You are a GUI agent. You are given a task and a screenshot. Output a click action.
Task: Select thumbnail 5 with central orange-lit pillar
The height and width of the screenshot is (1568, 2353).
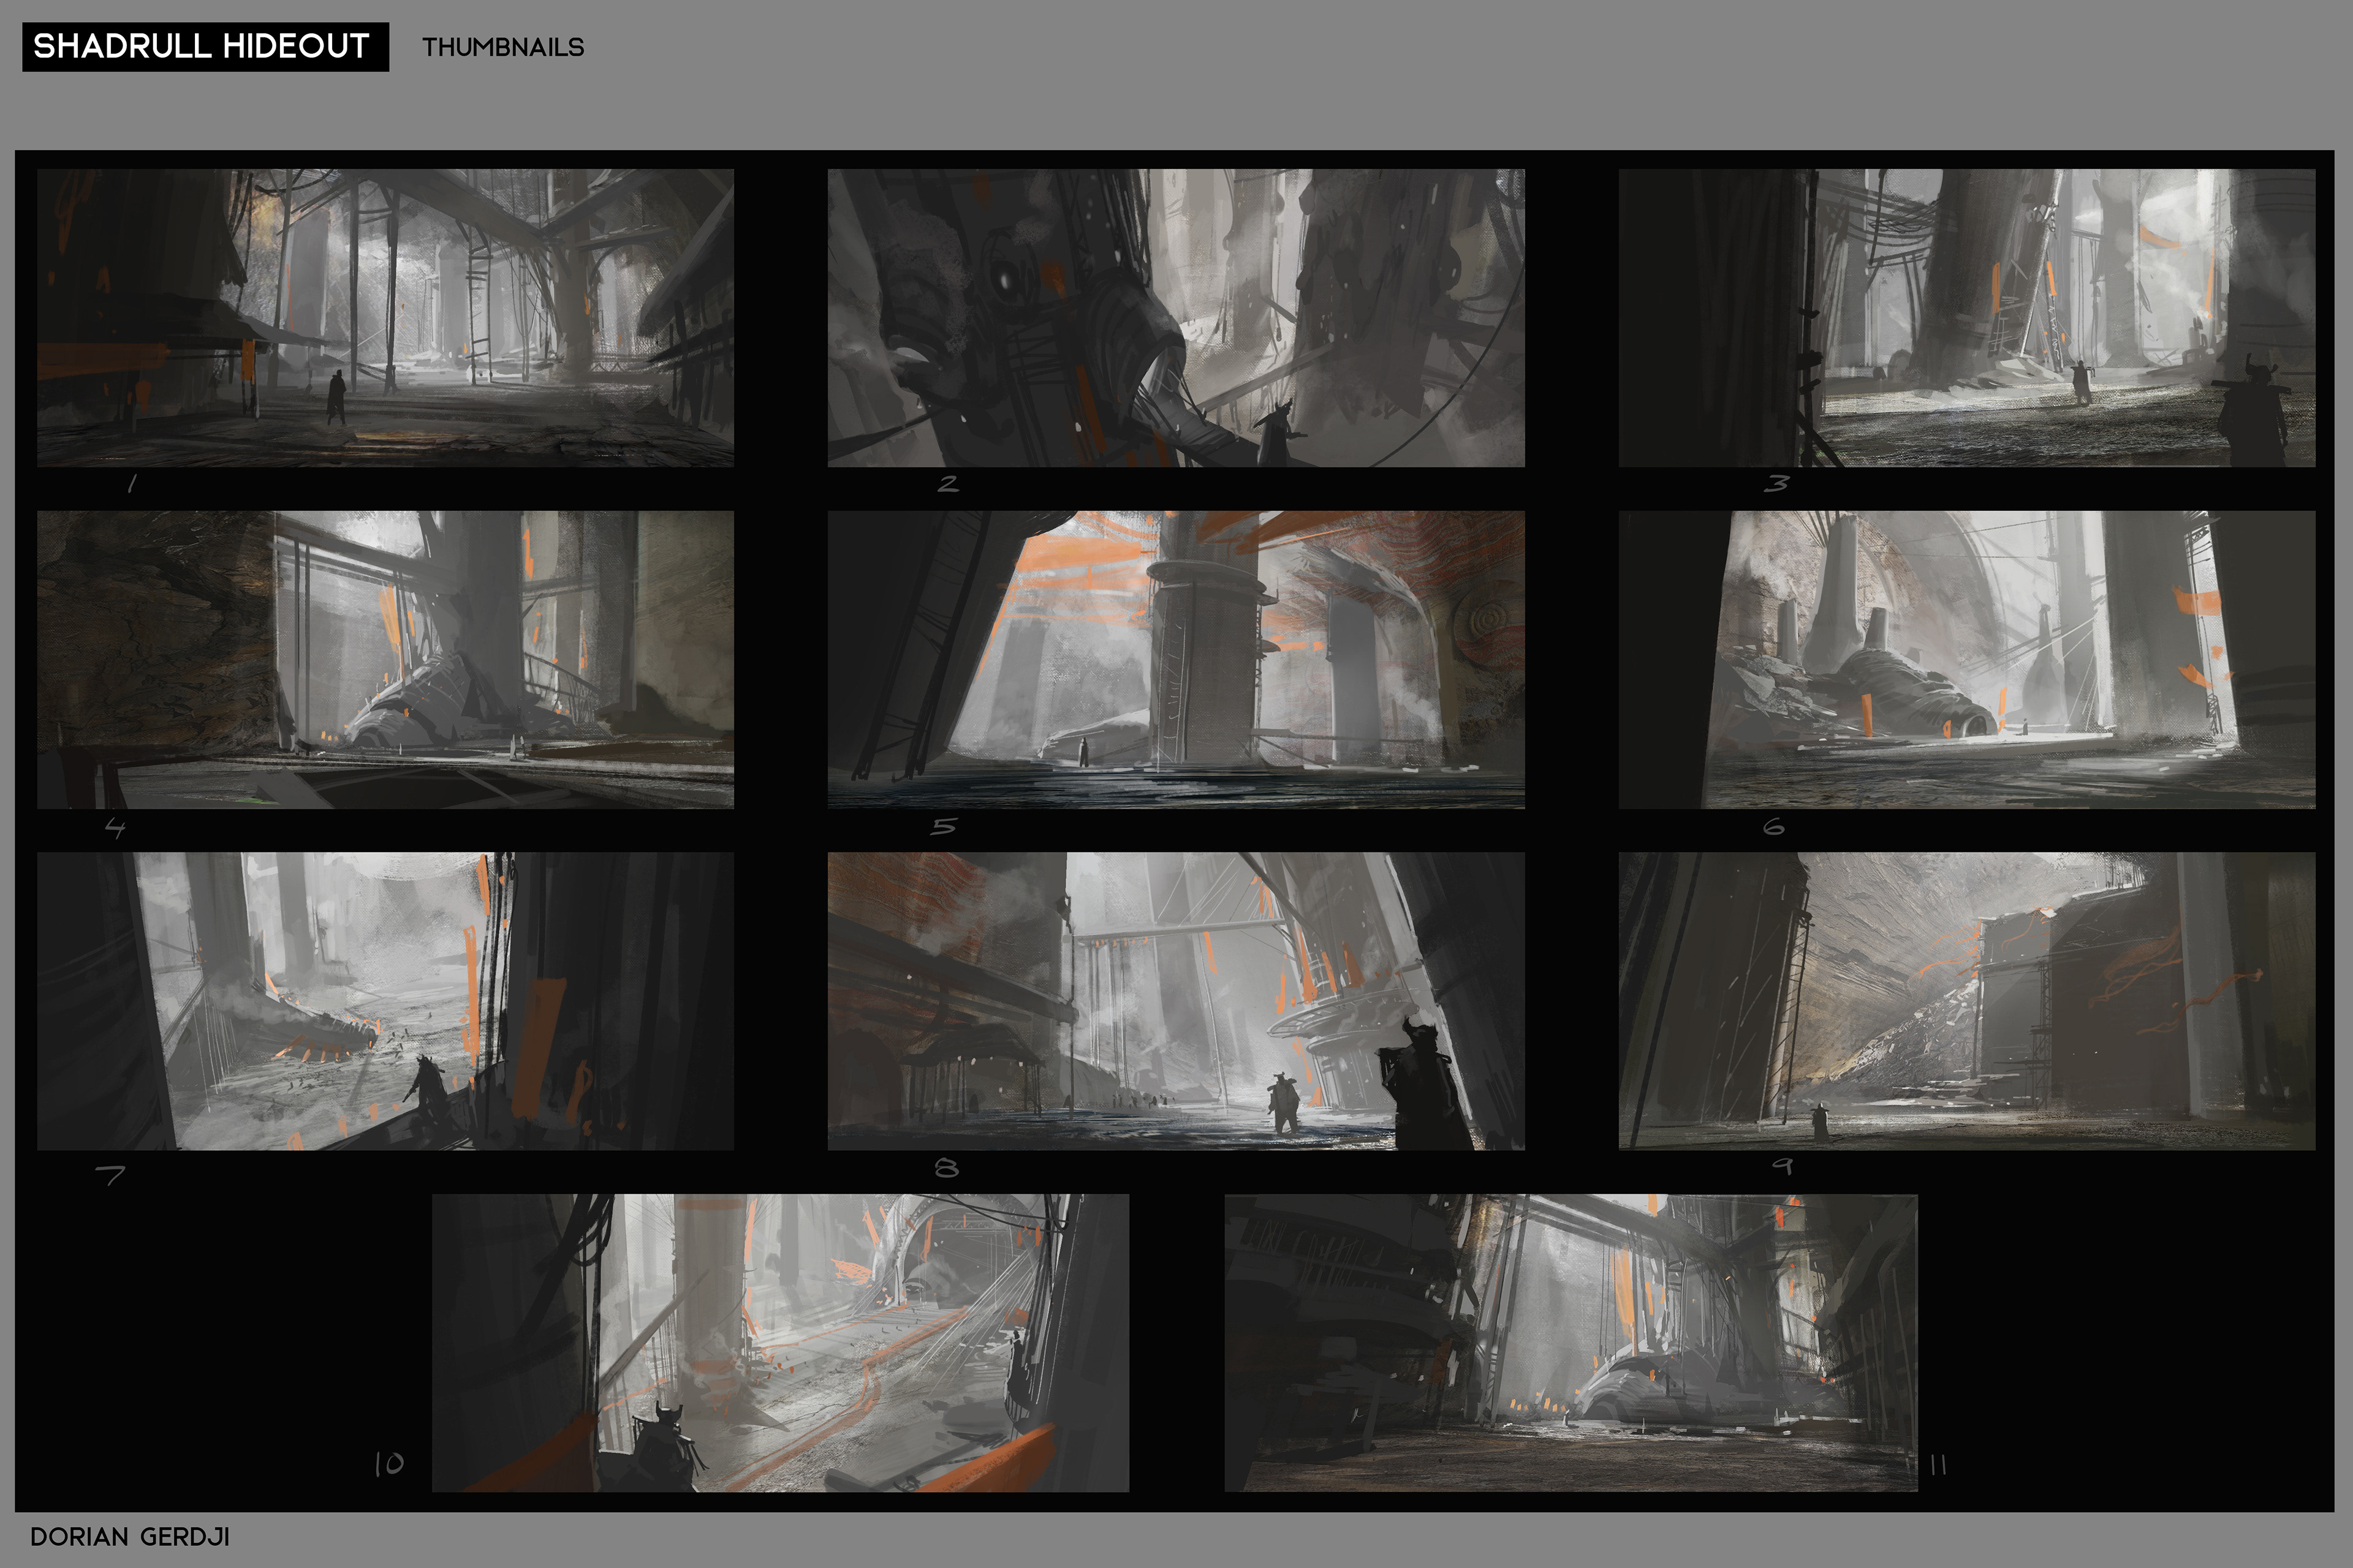1175,660
